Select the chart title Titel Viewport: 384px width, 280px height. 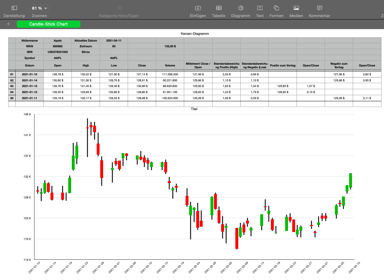(x=194, y=109)
